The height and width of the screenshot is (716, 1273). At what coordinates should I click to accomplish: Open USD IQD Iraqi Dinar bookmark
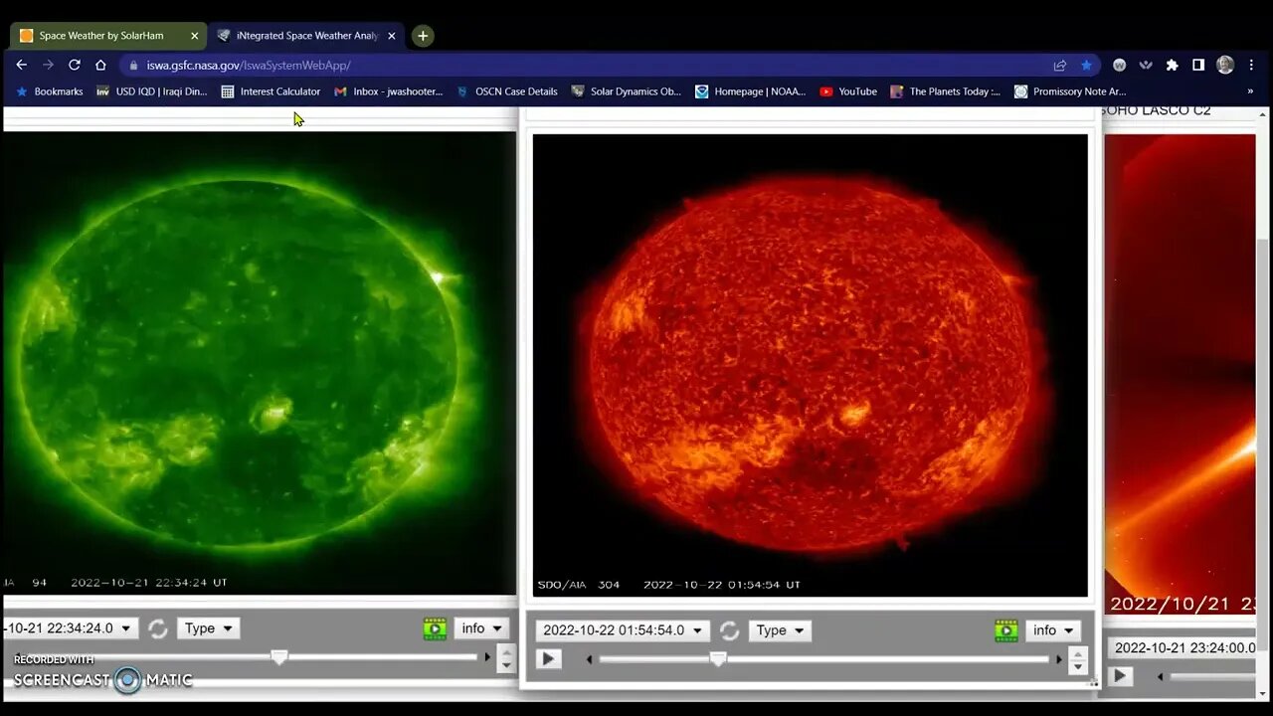[152, 91]
